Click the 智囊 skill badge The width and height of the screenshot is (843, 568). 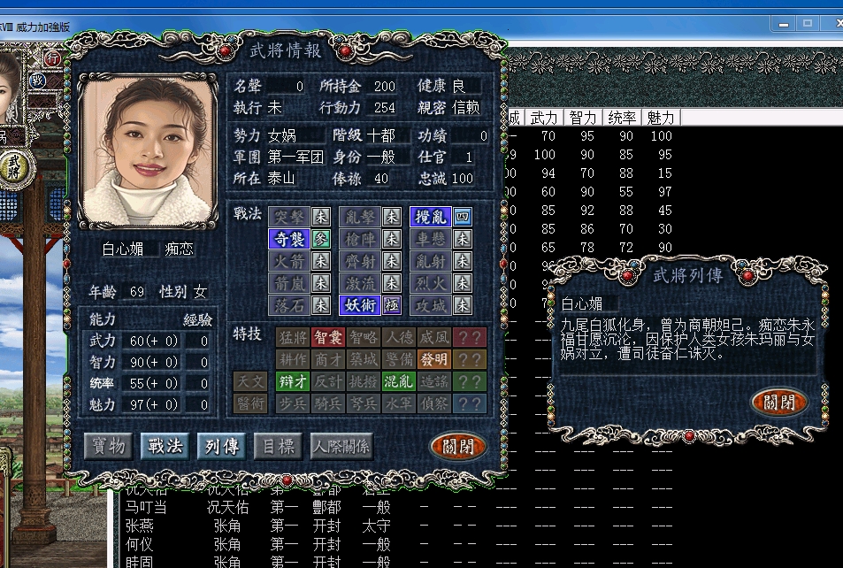(328, 337)
